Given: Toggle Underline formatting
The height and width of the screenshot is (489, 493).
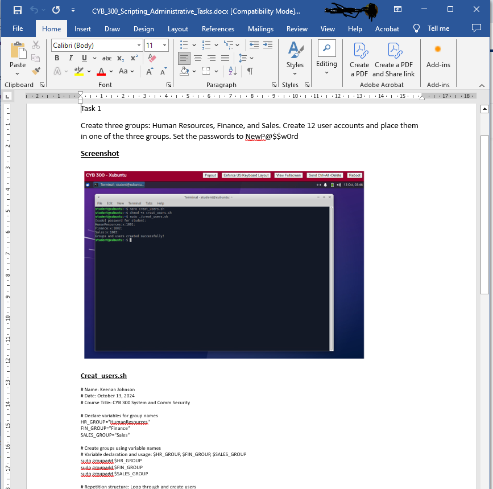Looking at the screenshot, I should pyautogui.click(x=84, y=58).
